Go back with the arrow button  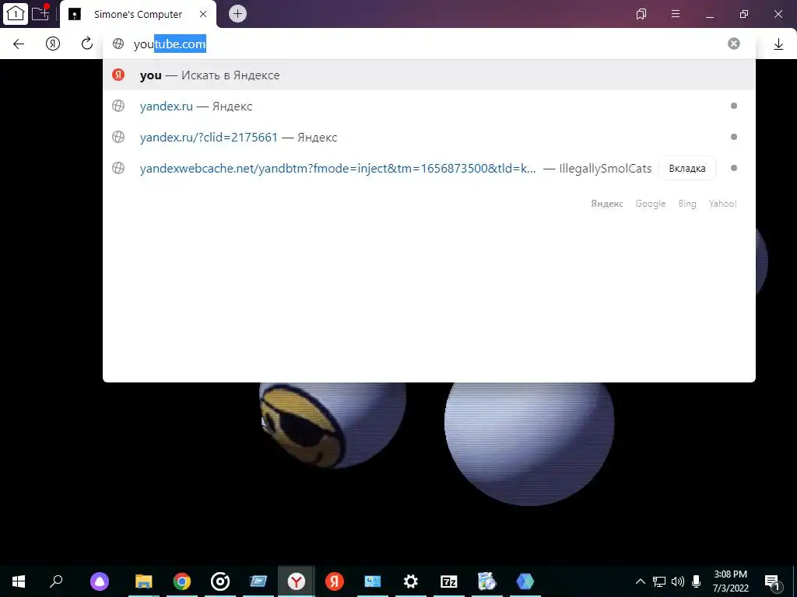coord(19,44)
